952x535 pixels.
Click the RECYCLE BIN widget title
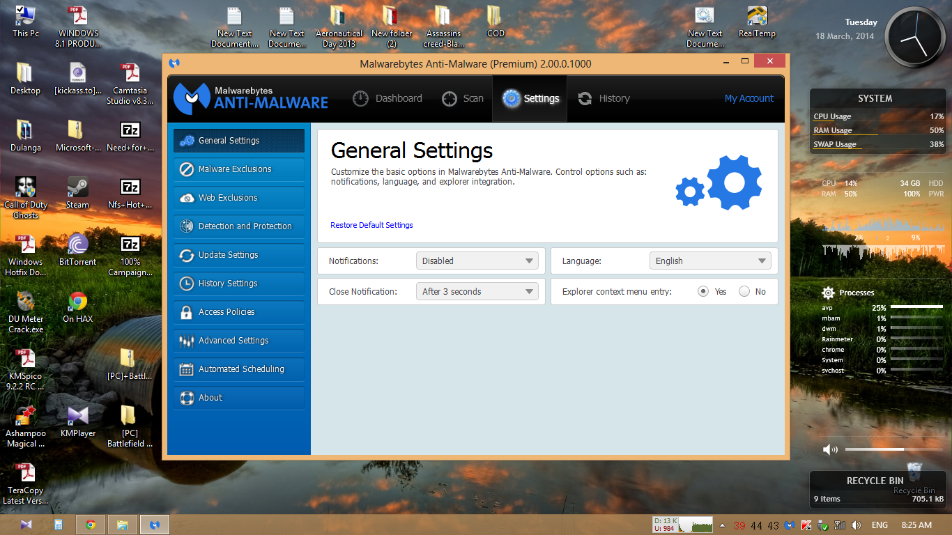875,481
